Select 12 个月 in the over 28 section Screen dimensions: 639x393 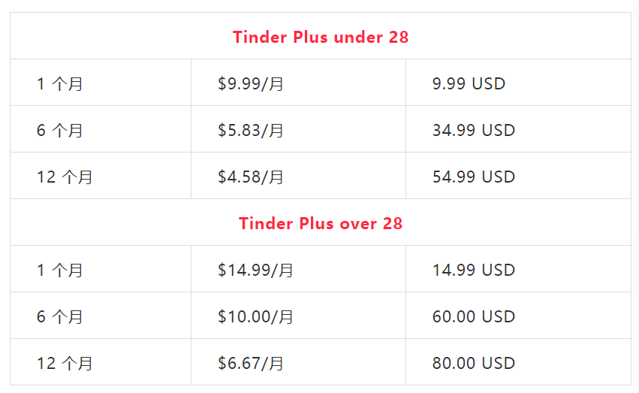tap(65, 363)
